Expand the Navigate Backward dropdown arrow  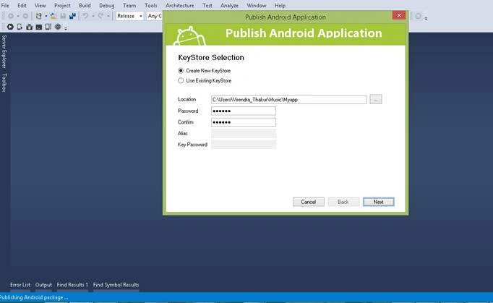(18, 16)
